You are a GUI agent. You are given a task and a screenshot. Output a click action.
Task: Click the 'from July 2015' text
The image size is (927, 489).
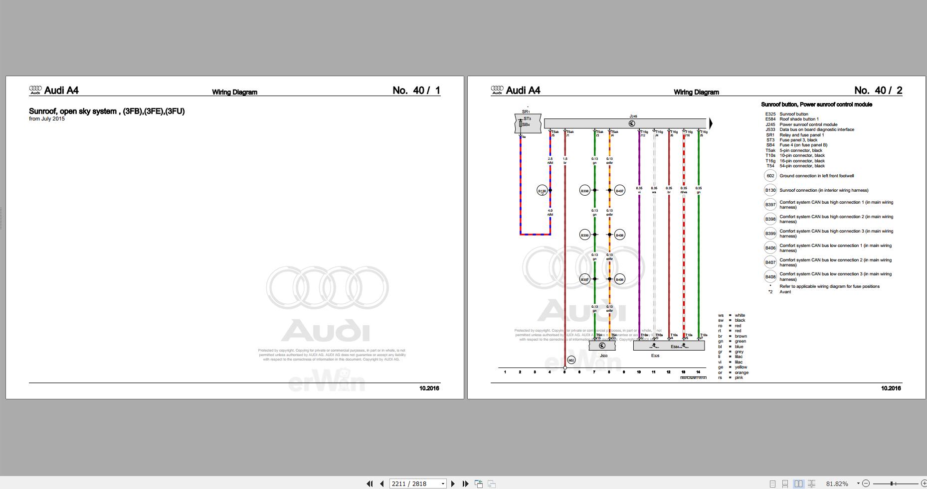(x=47, y=119)
